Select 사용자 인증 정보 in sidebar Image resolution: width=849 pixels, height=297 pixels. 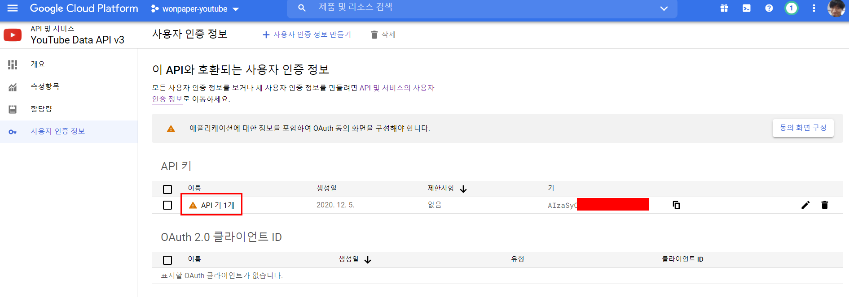[69, 131]
